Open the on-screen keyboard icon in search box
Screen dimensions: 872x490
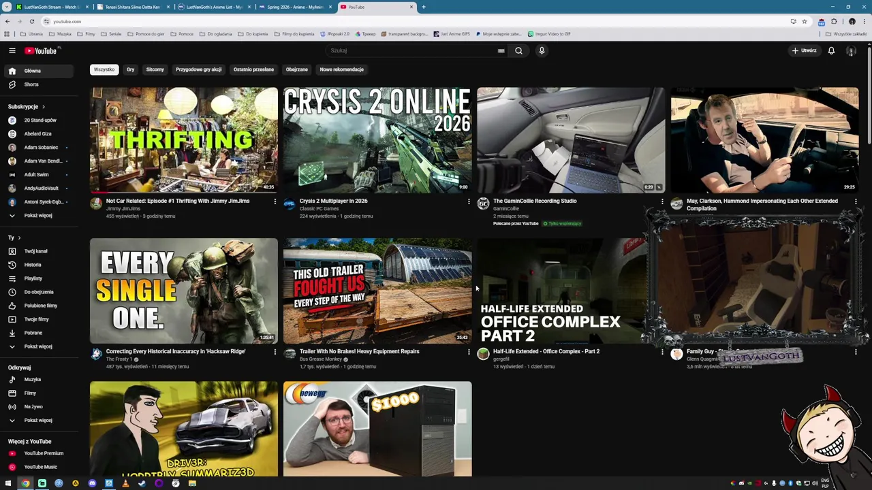click(501, 50)
